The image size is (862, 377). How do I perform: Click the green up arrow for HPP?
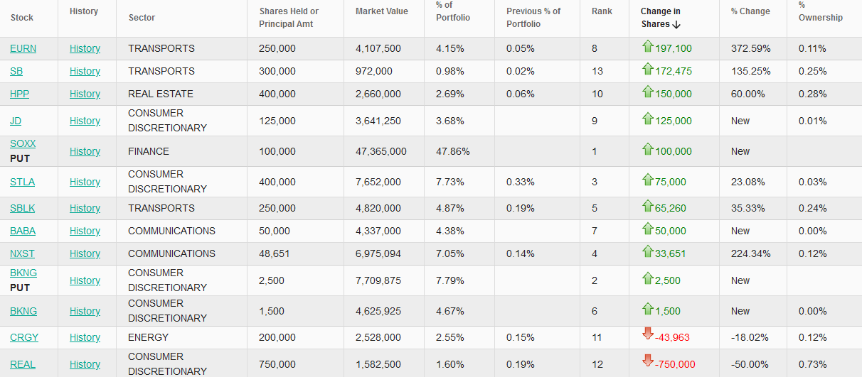click(x=647, y=92)
